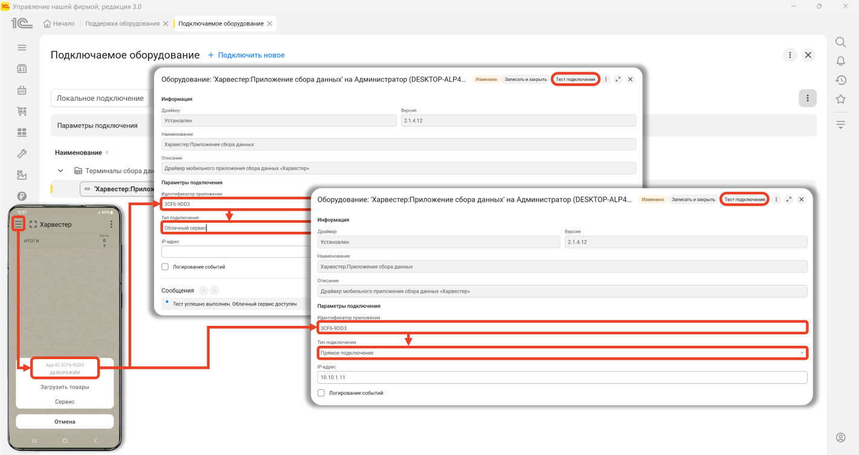Close the Подключаемое оборудование tab
The image size is (859, 455).
[x=269, y=24]
